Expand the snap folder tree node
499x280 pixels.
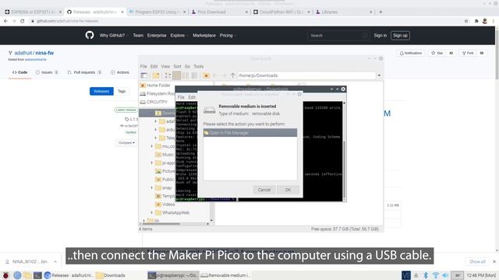coord(152,187)
